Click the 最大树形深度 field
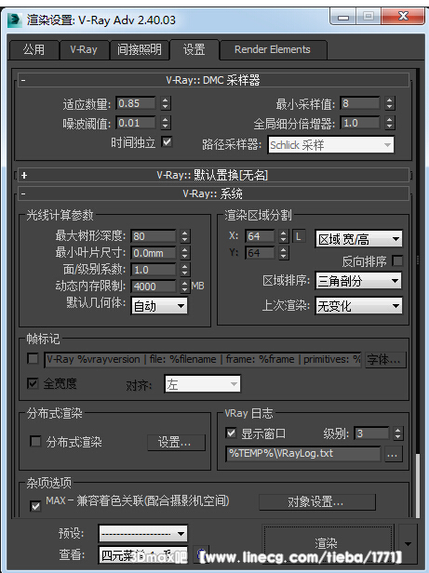Screen dimensions: 429x573 [154, 236]
